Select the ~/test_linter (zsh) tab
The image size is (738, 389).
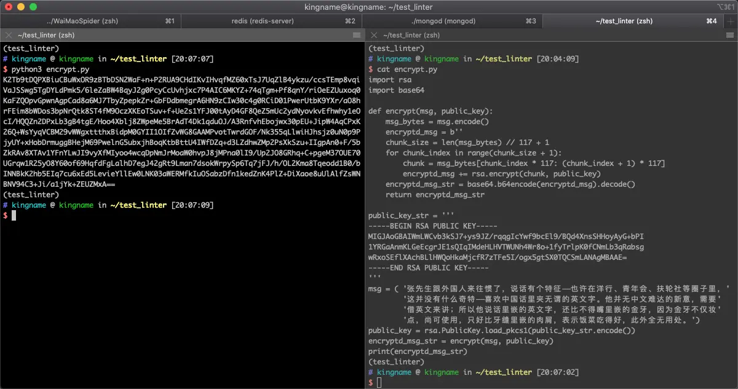point(633,21)
